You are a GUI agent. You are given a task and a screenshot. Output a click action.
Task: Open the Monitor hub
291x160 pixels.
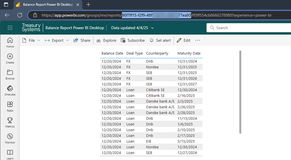coord(10,139)
